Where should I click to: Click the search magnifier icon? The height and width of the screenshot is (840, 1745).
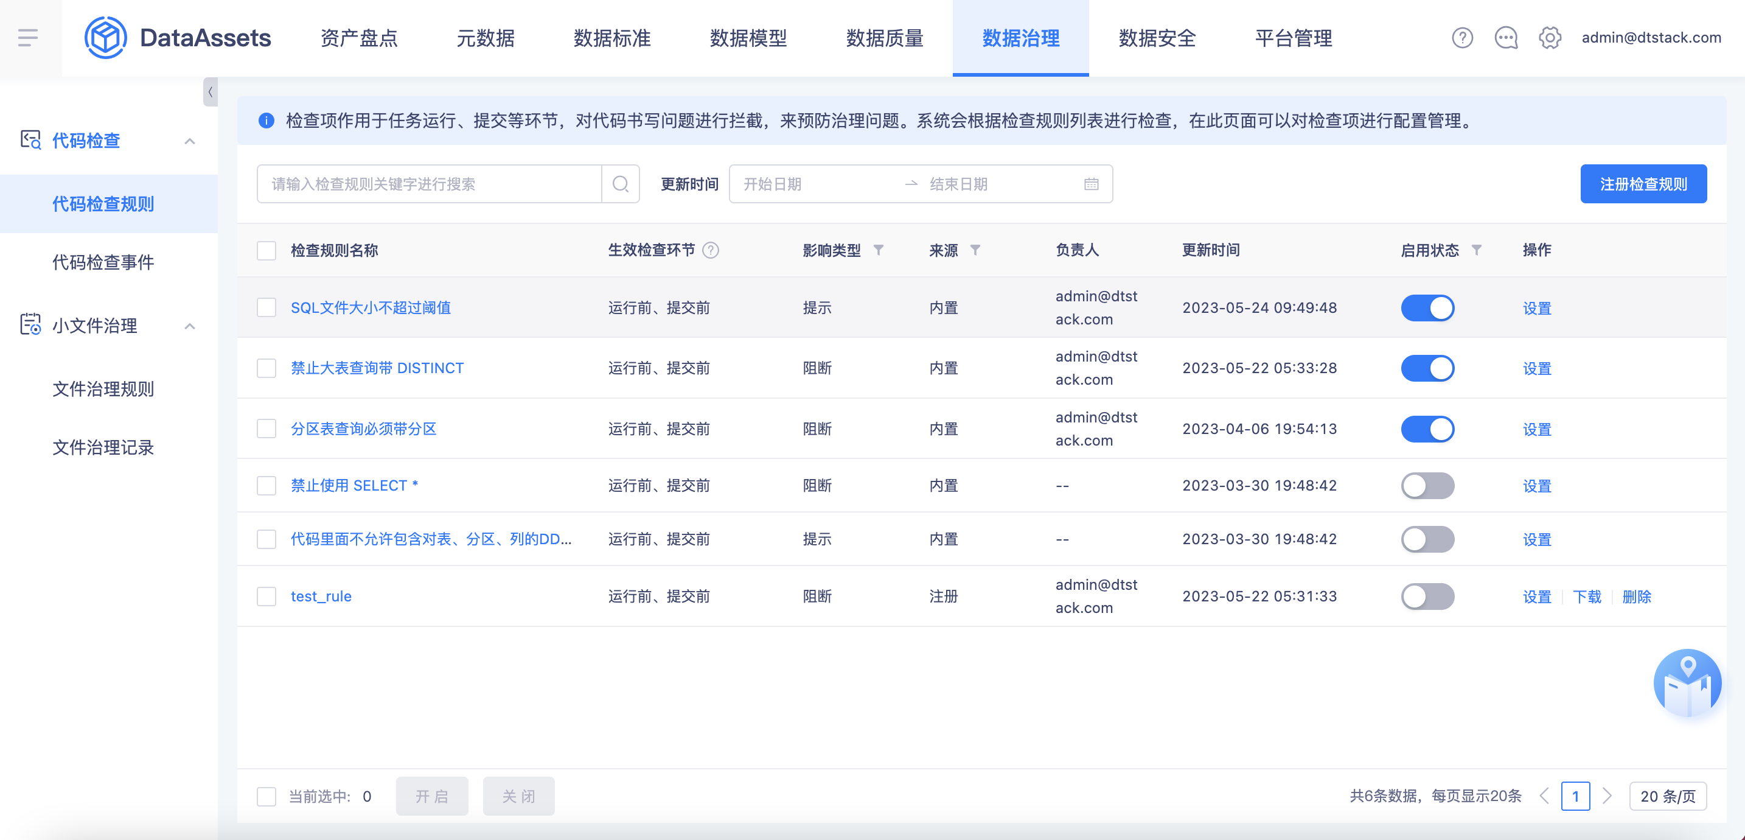(621, 184)
